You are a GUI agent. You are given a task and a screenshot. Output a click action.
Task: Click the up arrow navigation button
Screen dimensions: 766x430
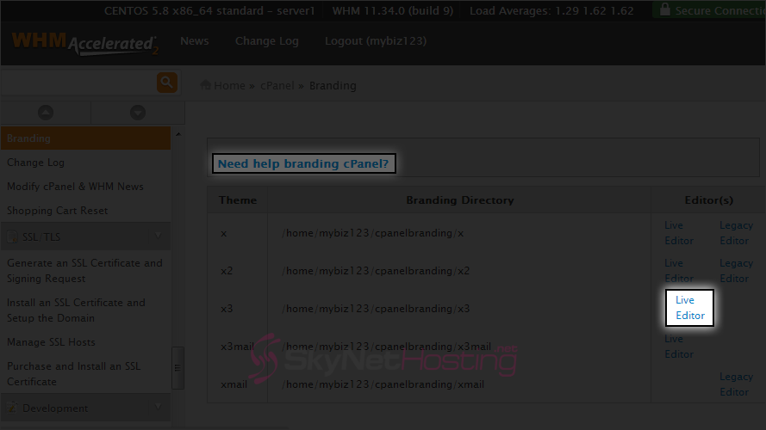[x=46, y=113]
